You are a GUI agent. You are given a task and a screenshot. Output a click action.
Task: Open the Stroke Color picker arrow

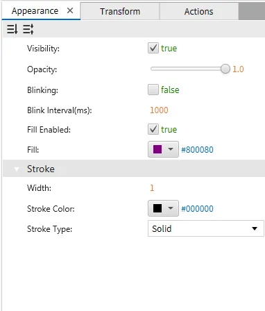[x=171, y=208]
